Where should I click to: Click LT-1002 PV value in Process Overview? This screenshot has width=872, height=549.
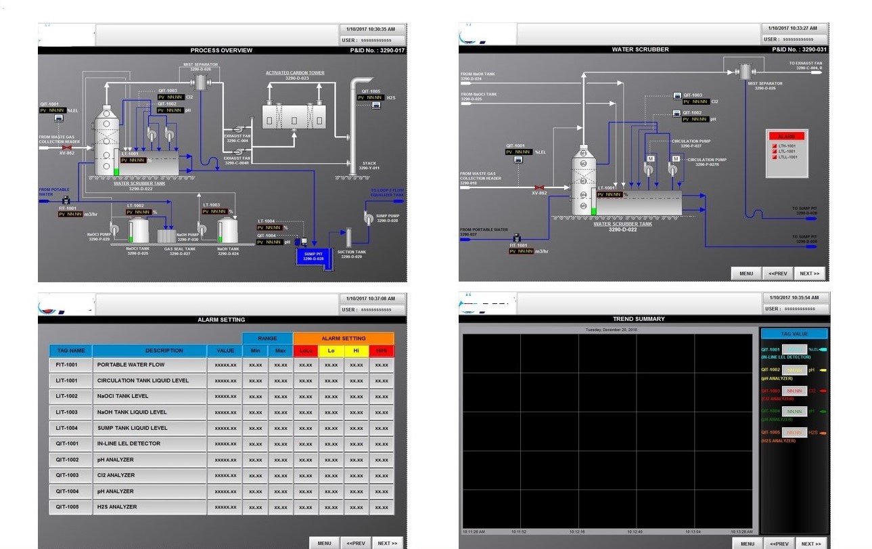(x=138, y=212)
